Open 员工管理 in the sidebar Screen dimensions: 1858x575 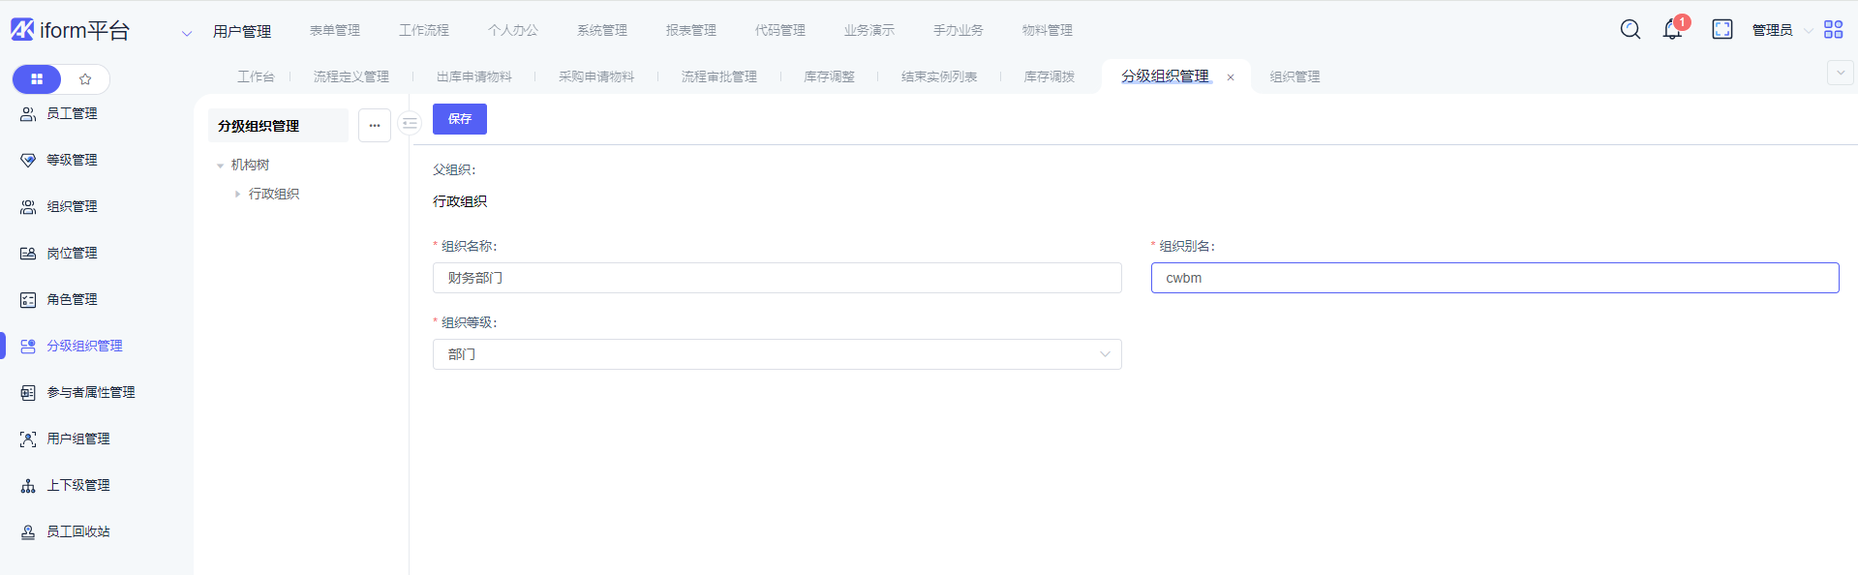(x=72, y=114)
